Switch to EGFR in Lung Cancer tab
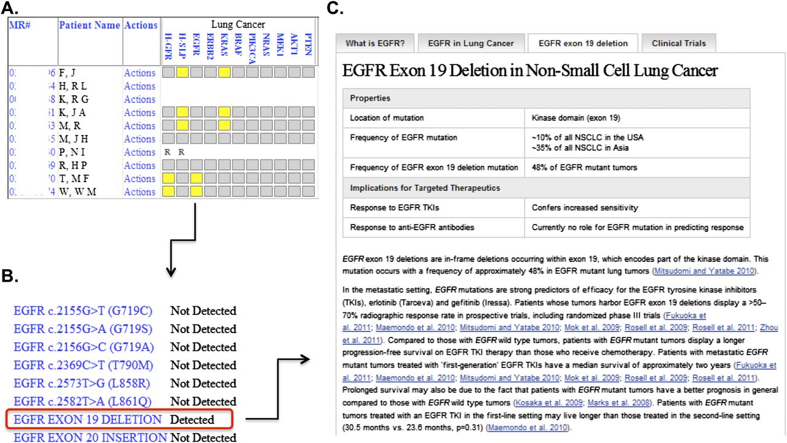The height and width of the screenshot is (443, 787). [x=470, y=43]
